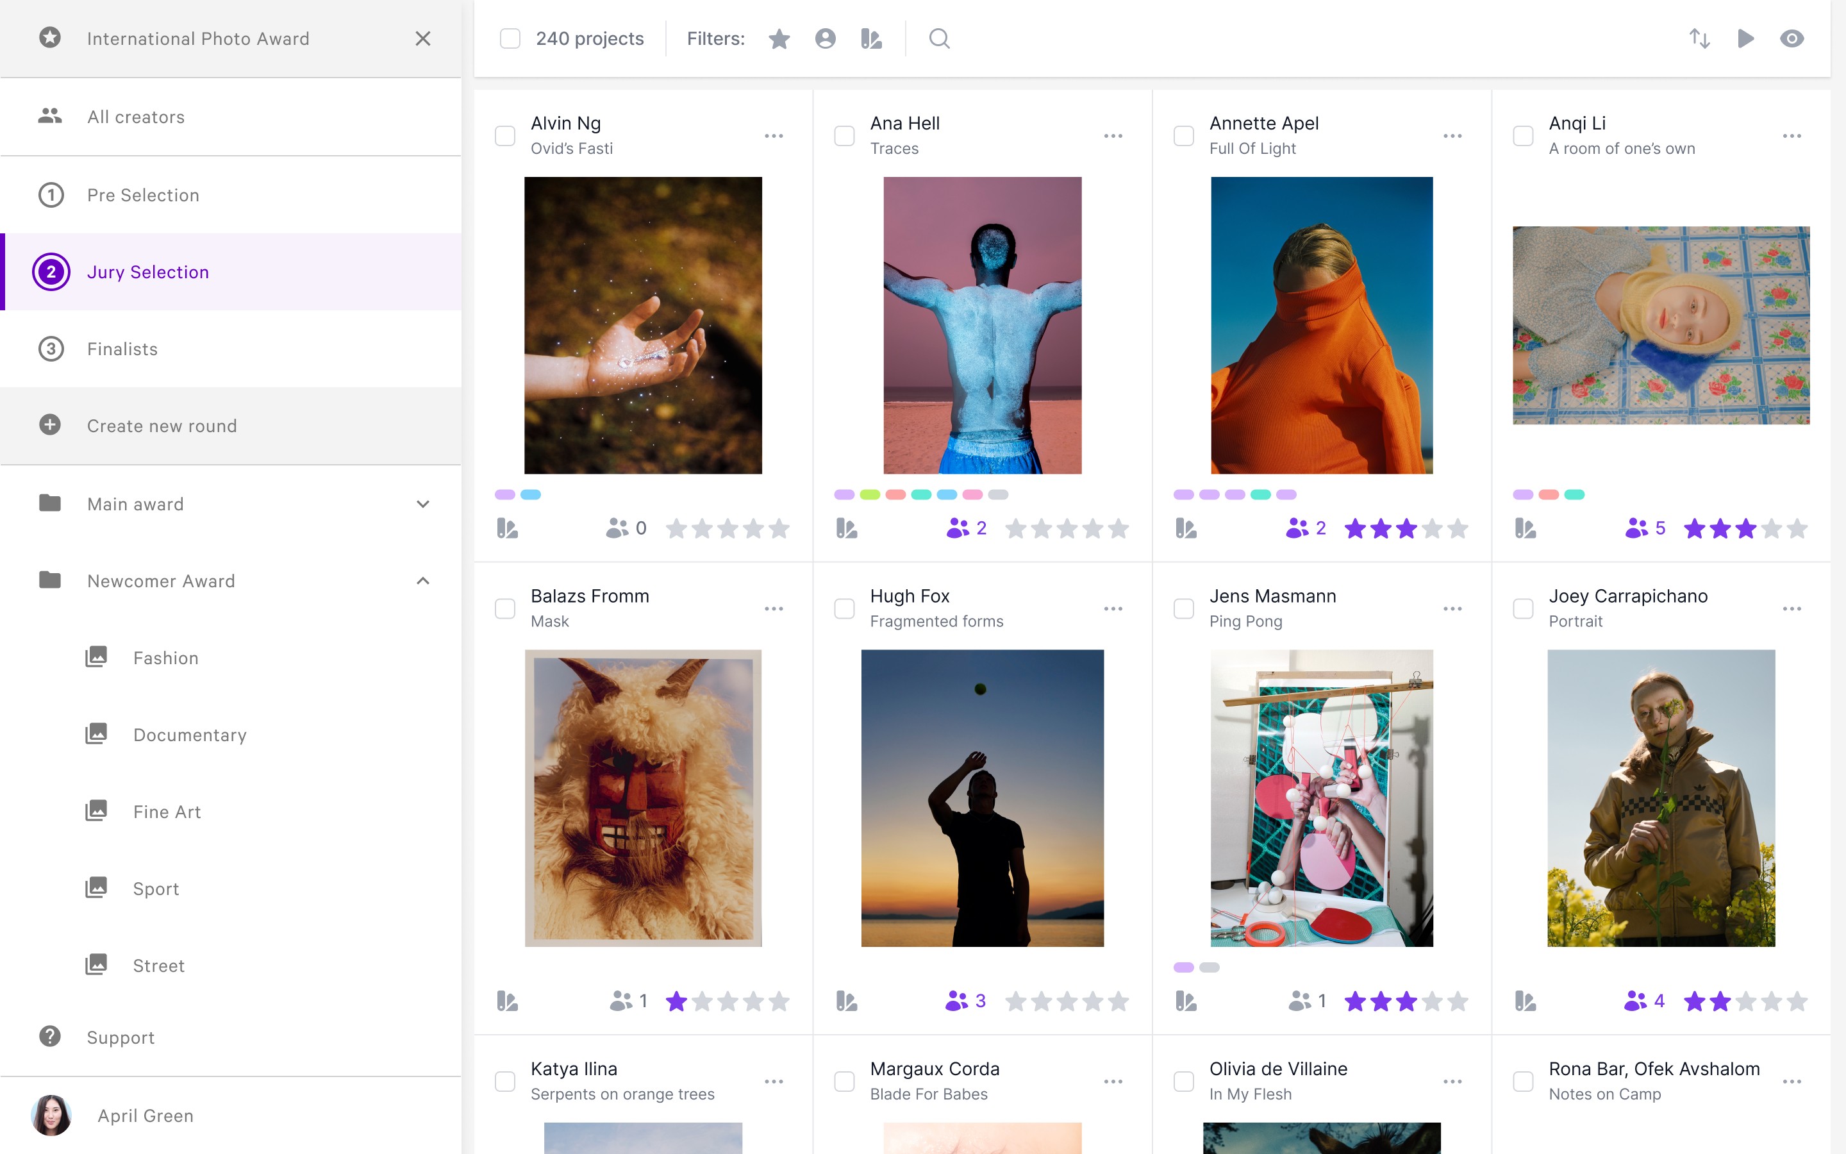Expand the Main award folder
The height and width of the screenshot is (1154, 1846).
coord(424,504)
